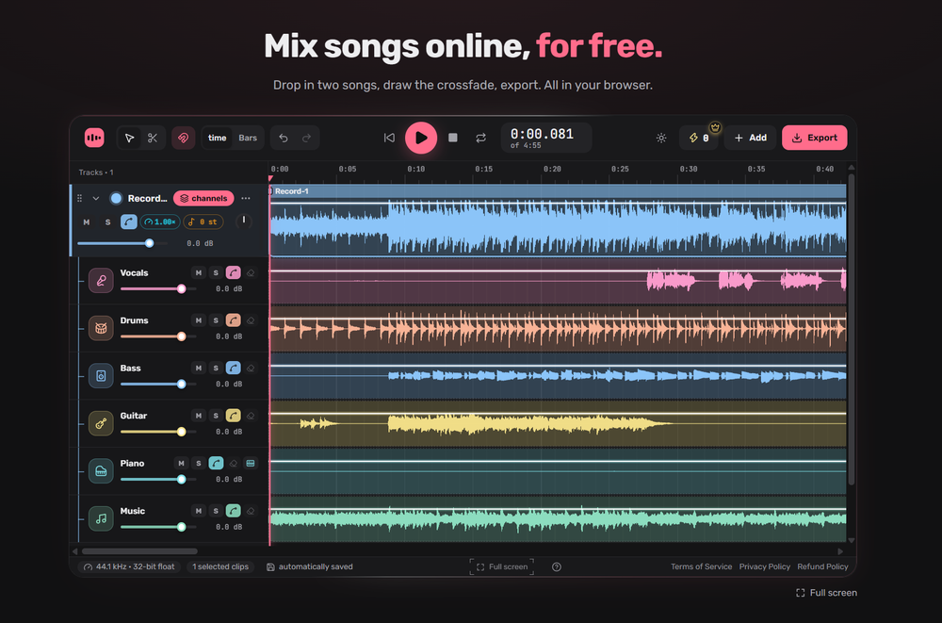Click the Vocals eraser icon
Viewport: 942px width, 623px height.
tap(251, 273)
